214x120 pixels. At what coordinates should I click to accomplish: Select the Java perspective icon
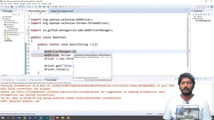[212, 7]
